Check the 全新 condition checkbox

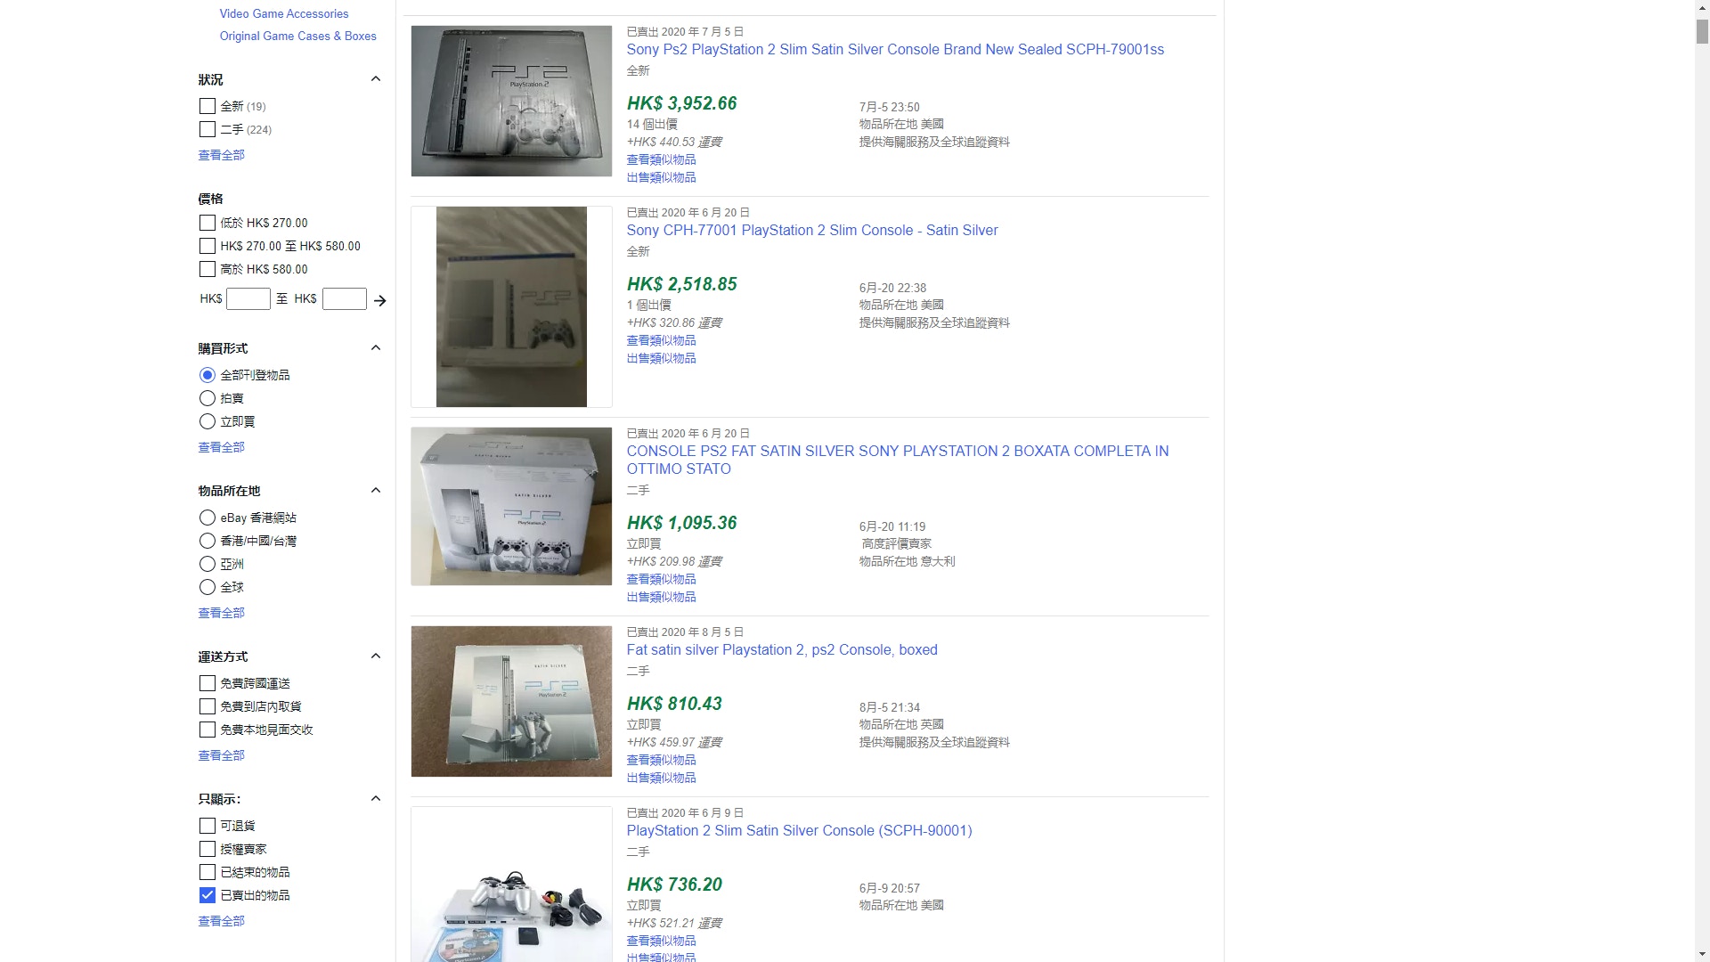pos(208,106)
